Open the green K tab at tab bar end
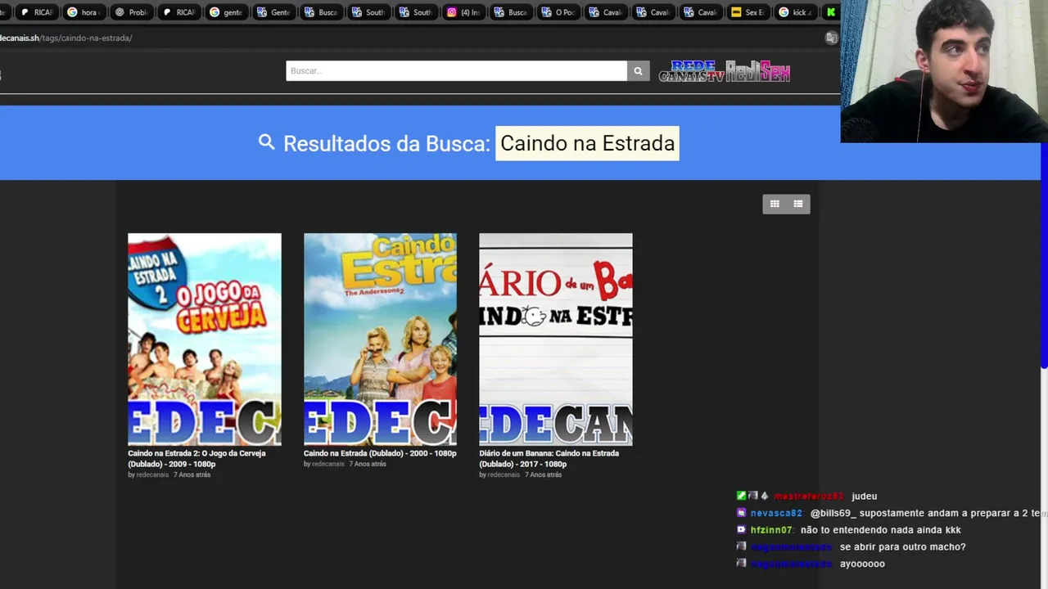The width and height of the screenshot is (1048, 589). click(831, 12)
